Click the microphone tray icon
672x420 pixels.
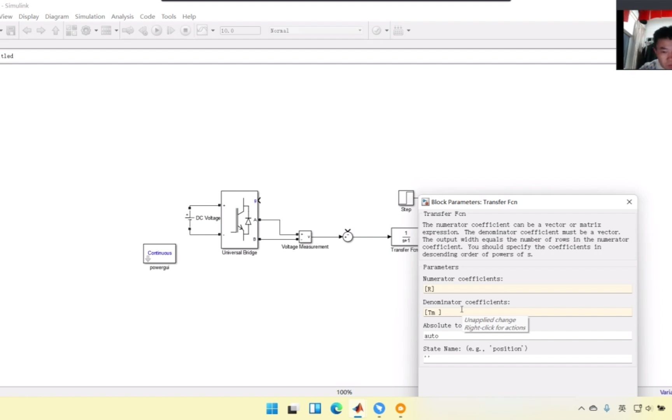click(607, 408)
